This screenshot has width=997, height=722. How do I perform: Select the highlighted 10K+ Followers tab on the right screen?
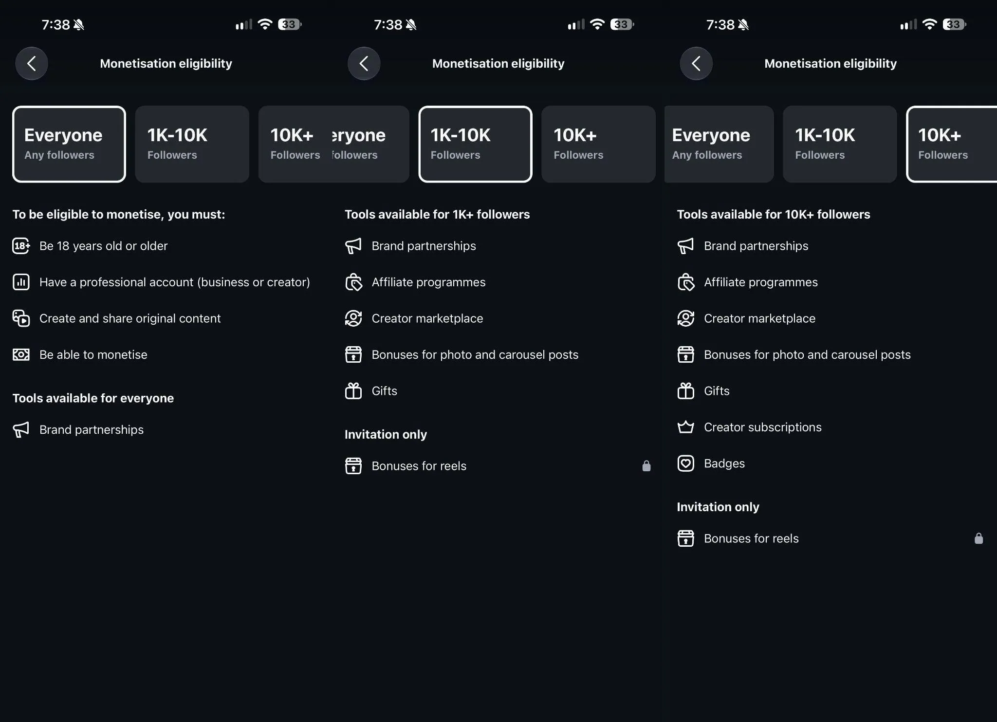[952, 144]
